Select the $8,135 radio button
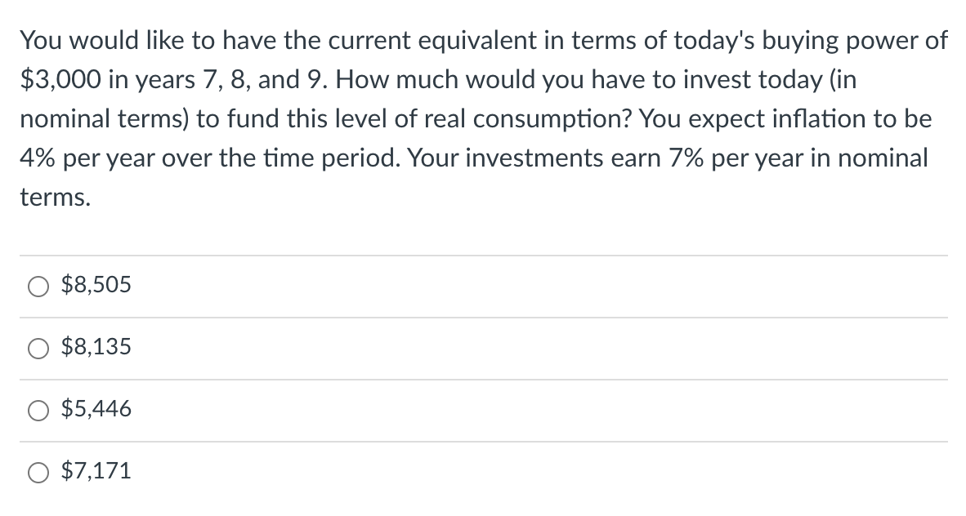This screenshot has width=966, height=516. pyautogui.click(x=38, y=349)
